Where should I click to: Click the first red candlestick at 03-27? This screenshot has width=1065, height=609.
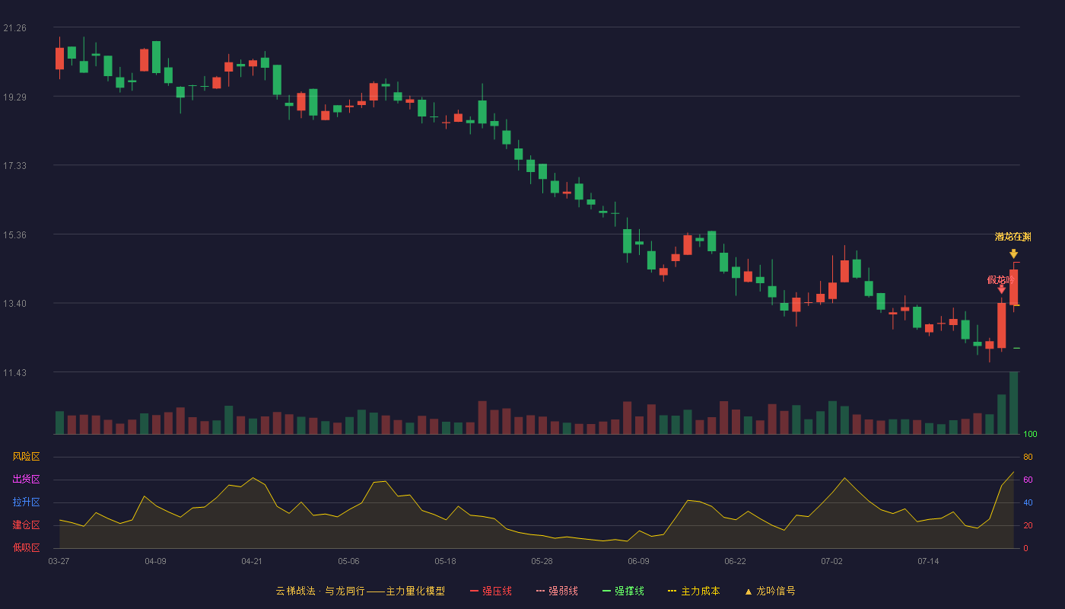click(59, 58)
